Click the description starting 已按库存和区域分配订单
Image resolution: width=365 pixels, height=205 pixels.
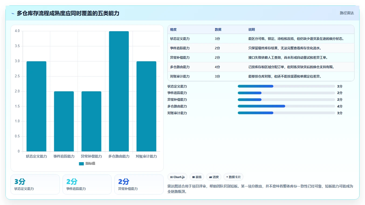pos(292,67)
